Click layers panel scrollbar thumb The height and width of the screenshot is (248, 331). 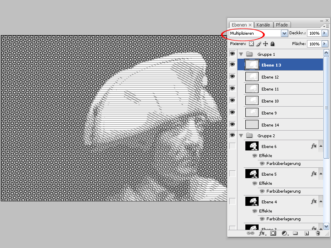326,107
